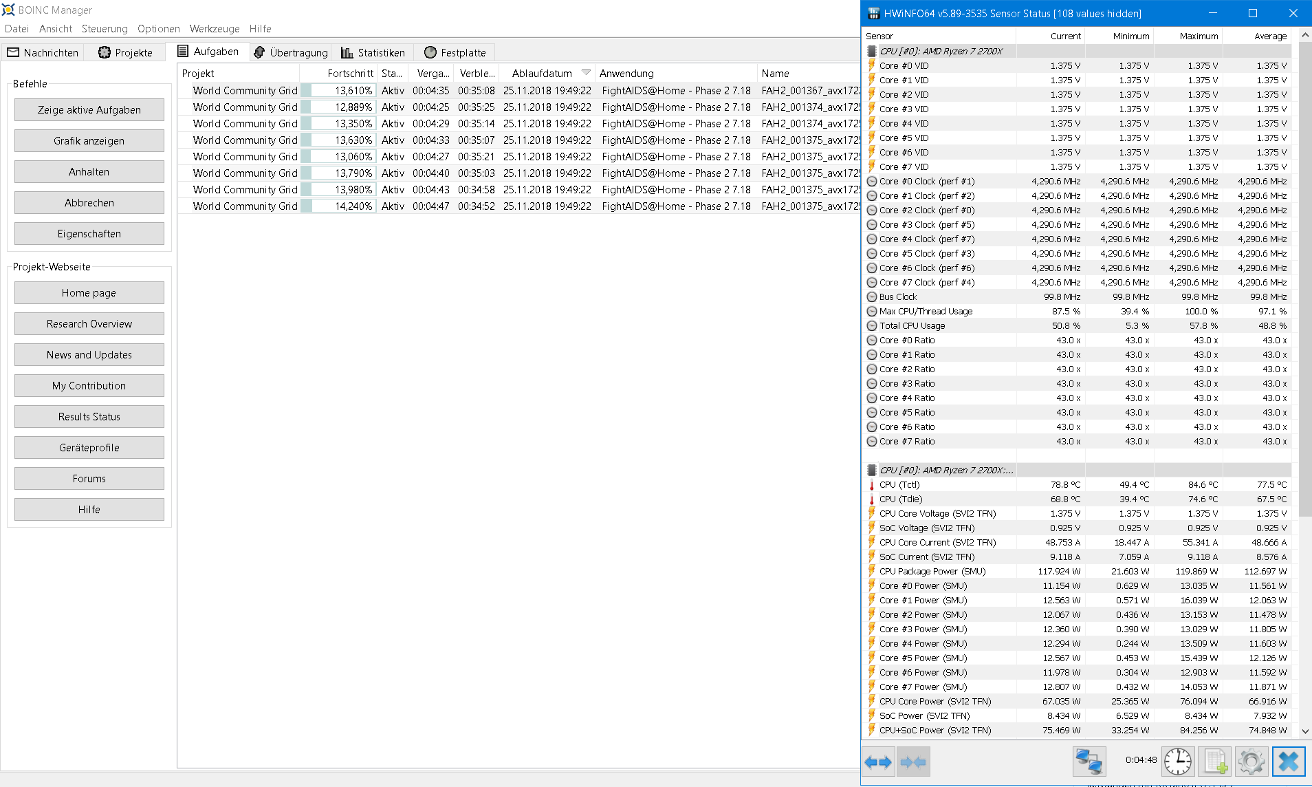The width and height of the screenshot is (1312, 787).
Task: Open Geräteprofile page
Action: point(89,448)
